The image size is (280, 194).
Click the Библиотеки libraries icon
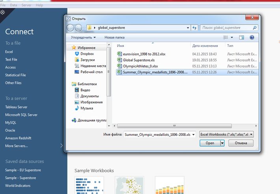click(74, 84)
